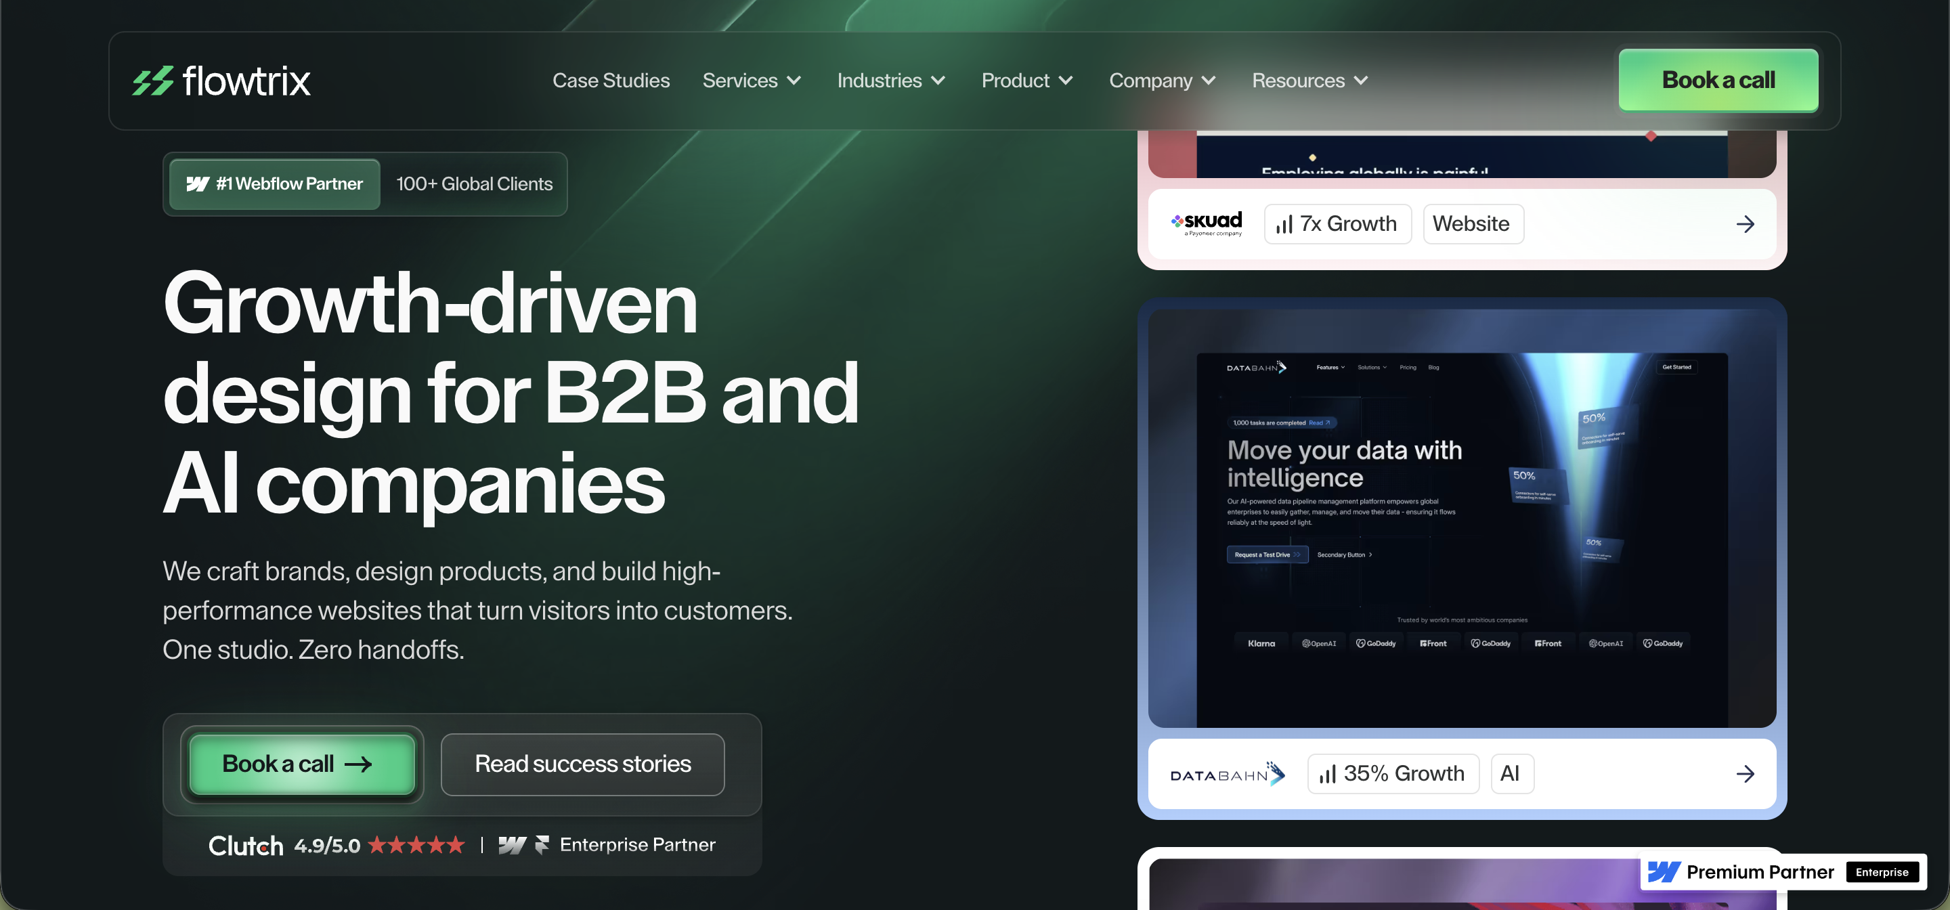The height and width of the screenshot is (910, 1950).
Task: Open the Case Studies nav link
Action: click(x=611, y=81)
